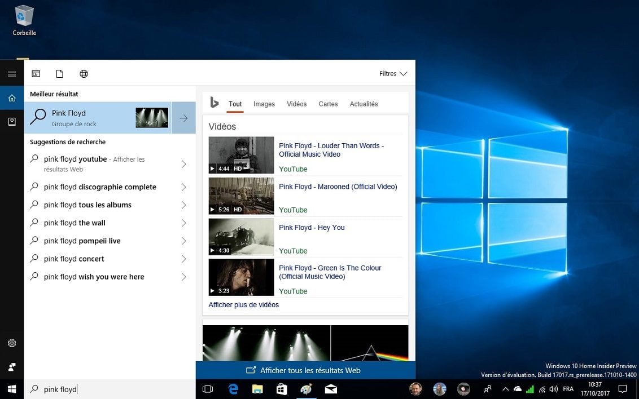Expand the 'pink floyd the wall' chevron
The width and height of the screenshot is (639, 399).
[184, 223]
